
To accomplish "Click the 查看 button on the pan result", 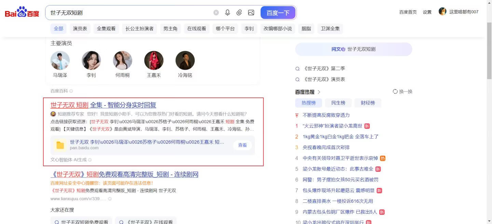I will pos(242,145).
